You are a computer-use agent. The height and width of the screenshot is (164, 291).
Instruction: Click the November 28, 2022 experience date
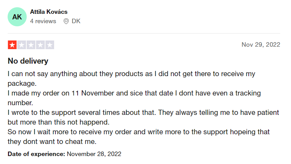click(x=94, y=153)
